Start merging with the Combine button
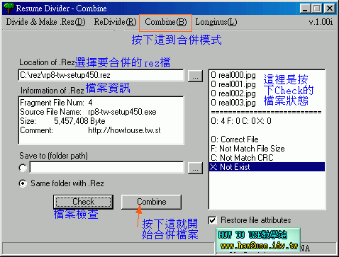This screenshot has height=257, width=339. tap(152, 202)
